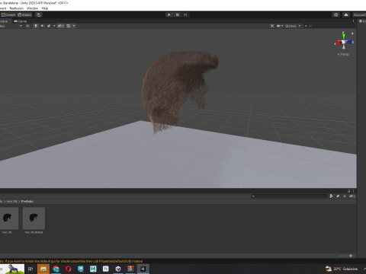Open File Explorer from the taskbar
The image size is (366, 274).
pos(43,269)
